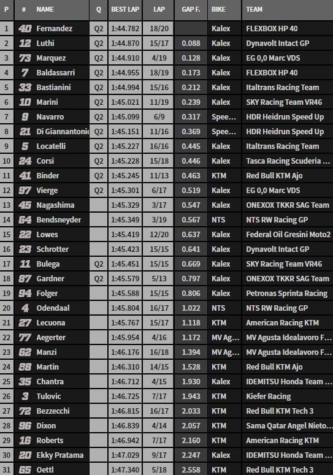Sort by the NAME column header
Screen dimensions: 333x475
click(45, 9)
